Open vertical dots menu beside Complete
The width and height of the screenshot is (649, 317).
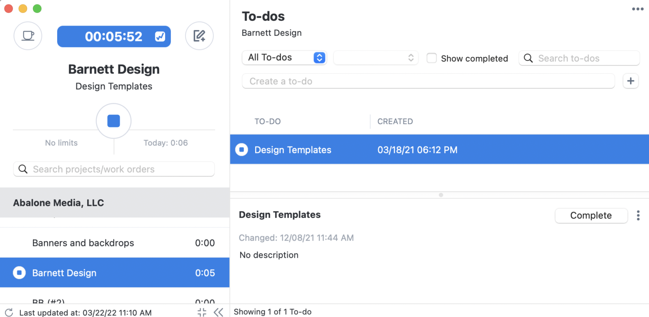(x=638, y=216)
